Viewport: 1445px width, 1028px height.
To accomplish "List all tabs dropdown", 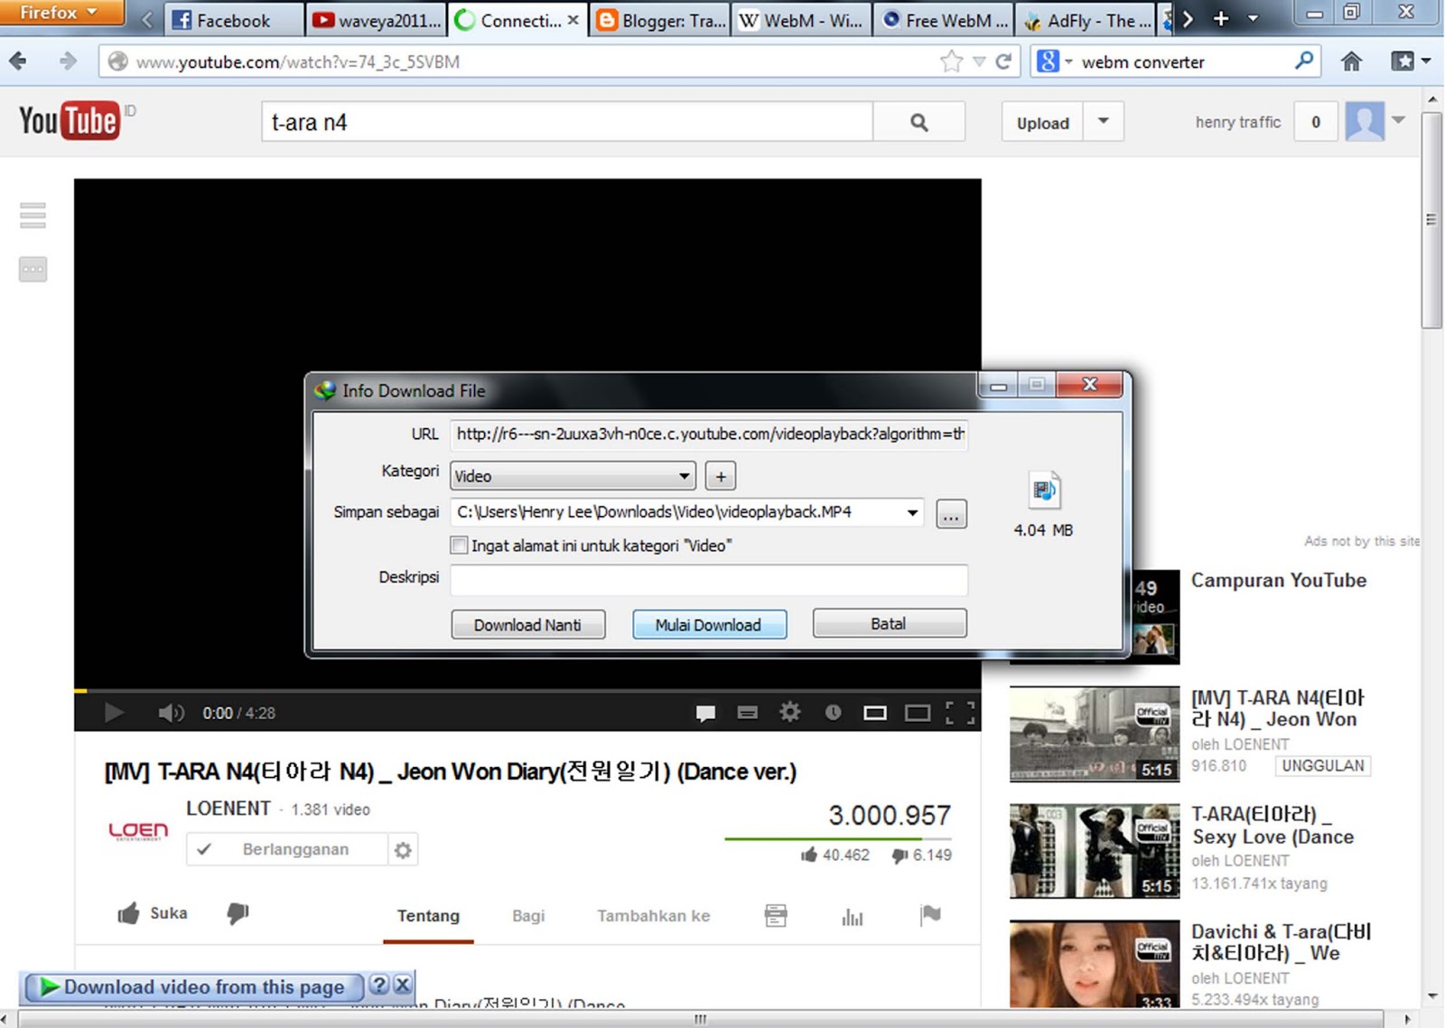I will (1252, 18).
